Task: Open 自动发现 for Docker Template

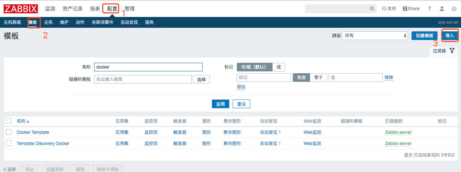Action: [269, 132]
